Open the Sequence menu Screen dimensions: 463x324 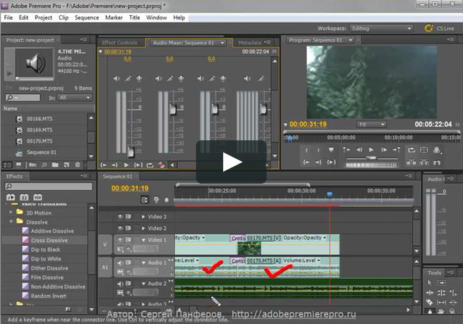87,17
